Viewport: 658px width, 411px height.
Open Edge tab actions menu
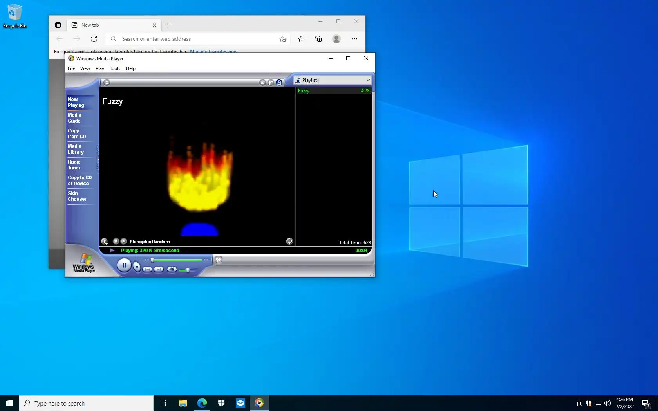tap(58, 25)
